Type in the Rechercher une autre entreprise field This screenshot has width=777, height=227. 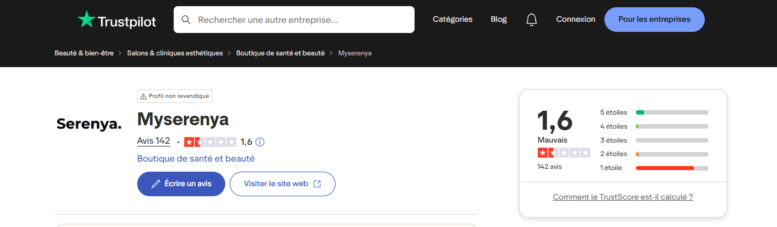303,20
